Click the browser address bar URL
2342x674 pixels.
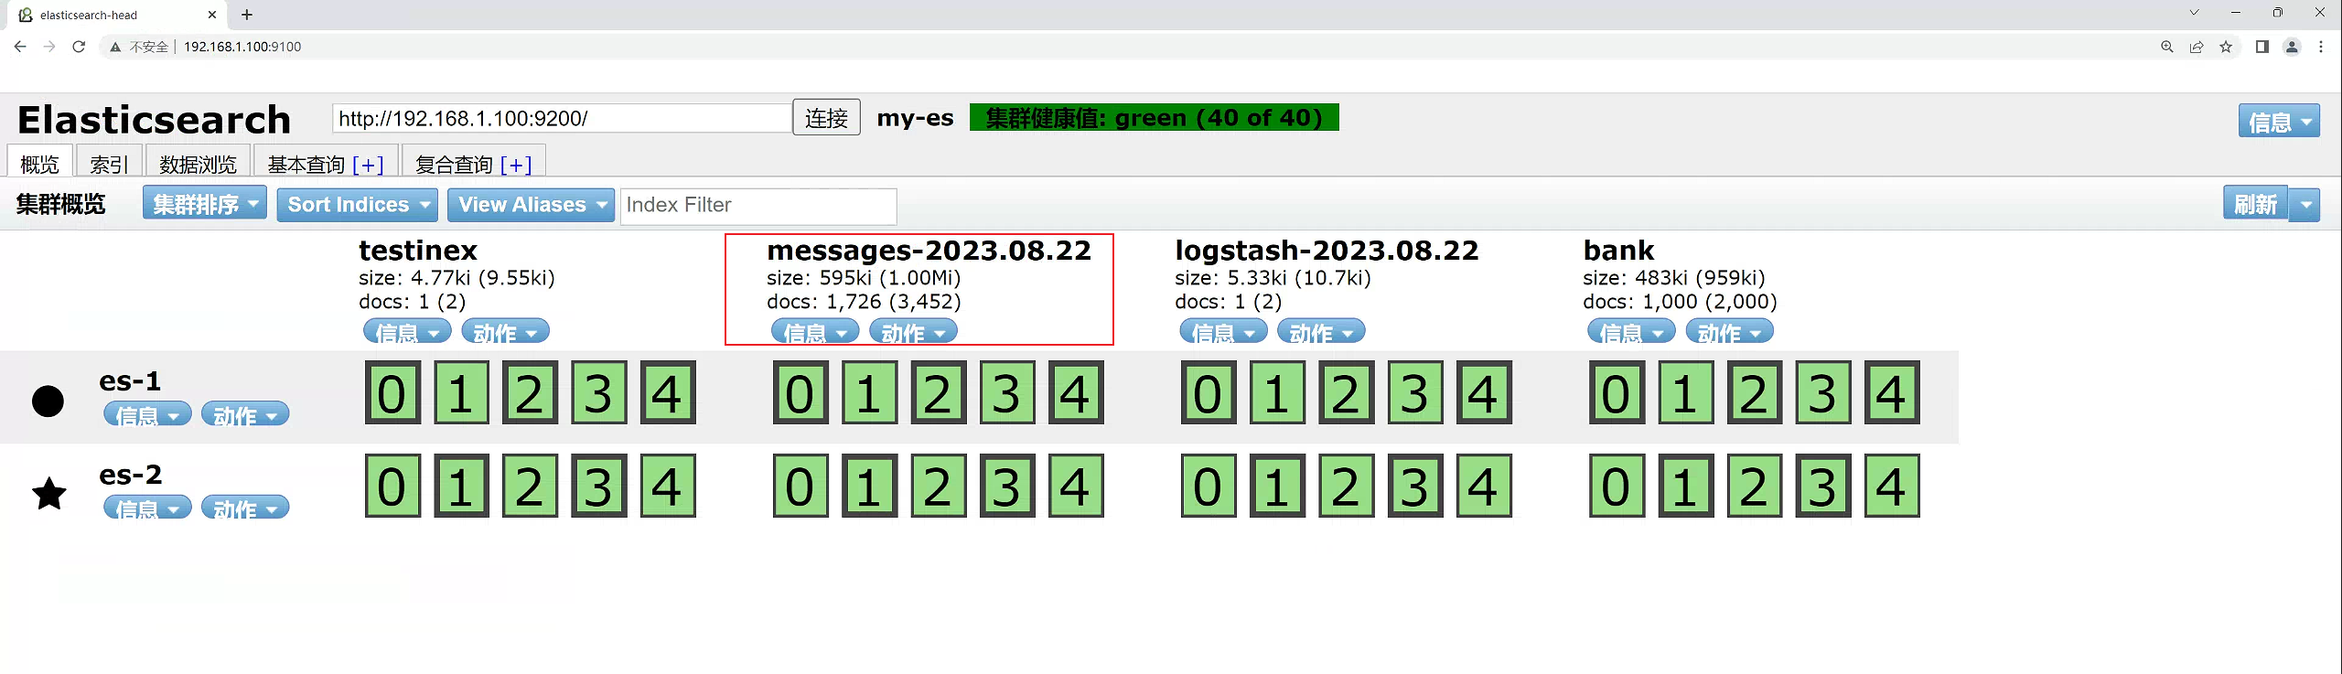[242, 47]
